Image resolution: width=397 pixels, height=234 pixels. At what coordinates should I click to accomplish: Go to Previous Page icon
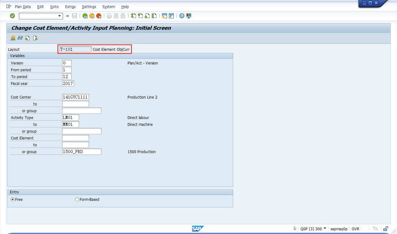tap(140, 16)
